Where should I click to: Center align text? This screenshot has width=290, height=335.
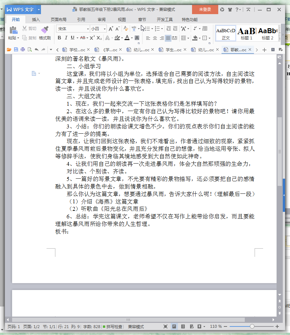click(x=155, y=38)
